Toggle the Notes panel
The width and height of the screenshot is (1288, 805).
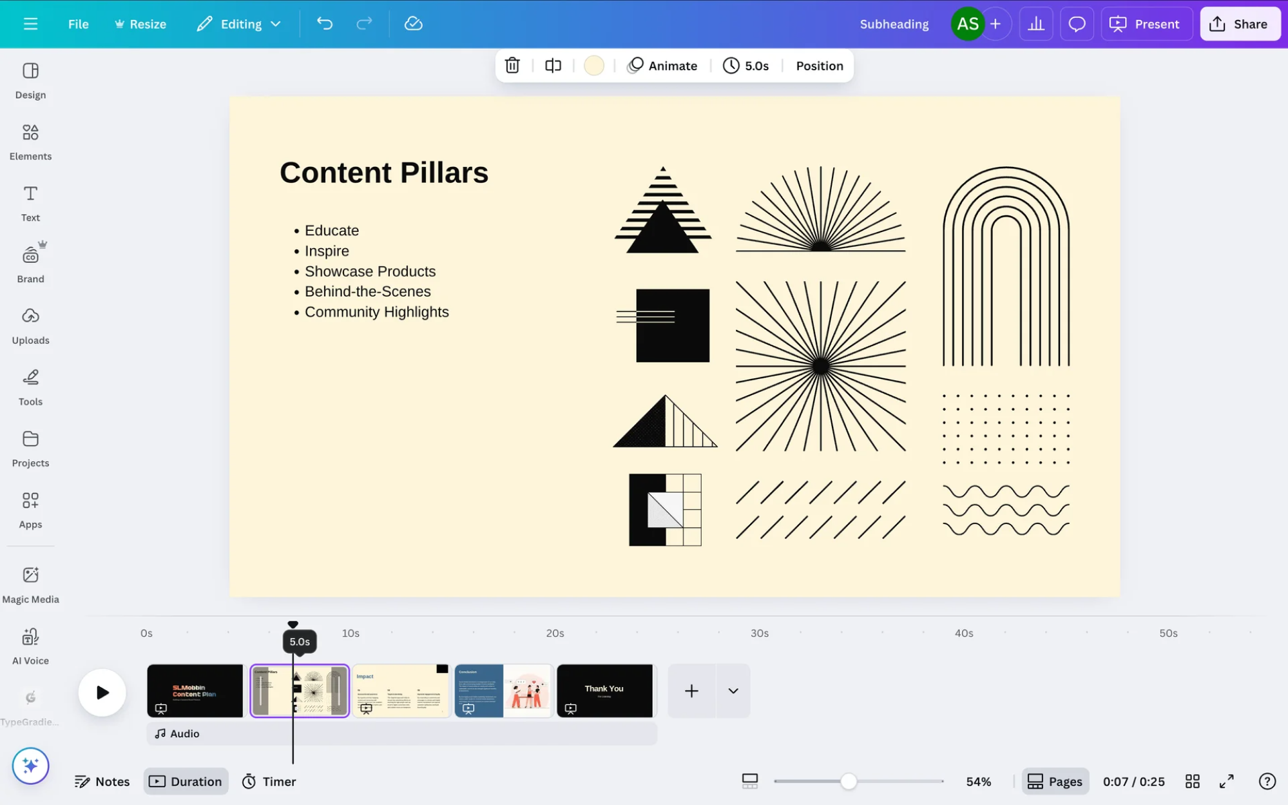coord(102,781)
